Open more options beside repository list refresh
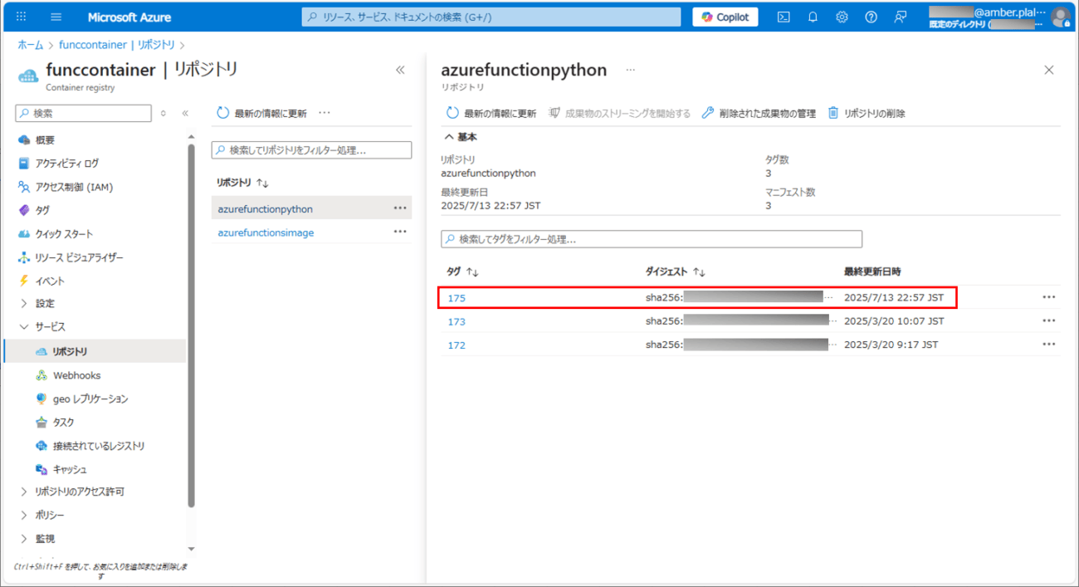 [325, 113]
